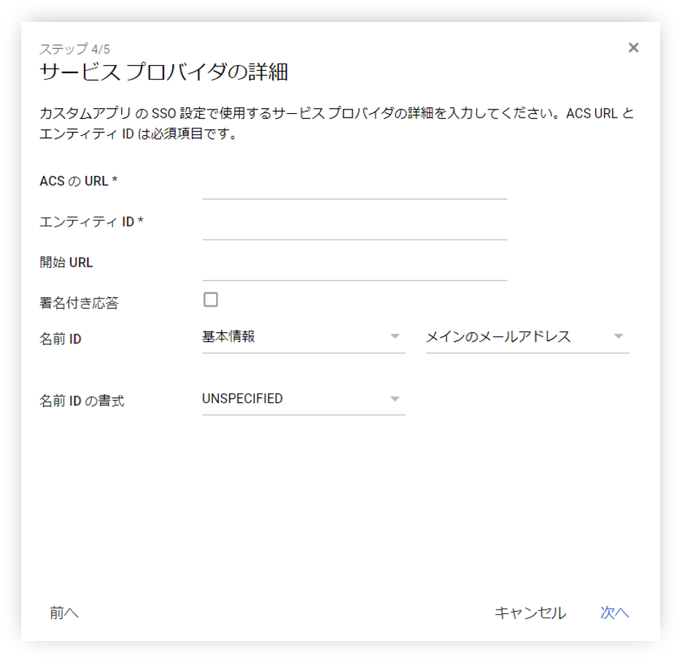This screenshot has height=660, width=682.
Task: Click the 署名付き応答 label text
Action: point(79,304)
